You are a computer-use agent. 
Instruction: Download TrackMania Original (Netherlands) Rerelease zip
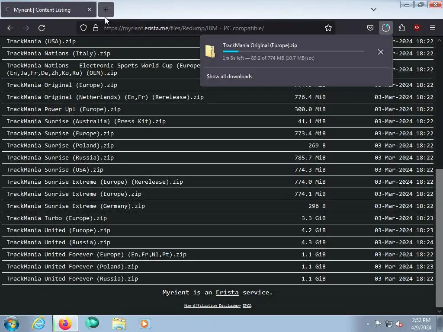(x=105, y=97)
